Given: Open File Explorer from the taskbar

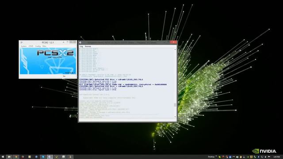Looking at the screenshot, I should (x=9, y=157).
